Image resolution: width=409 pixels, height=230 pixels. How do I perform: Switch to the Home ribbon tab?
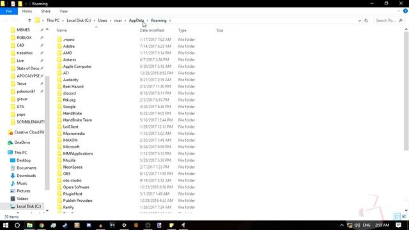pyautogui.click(x=27, y=11)
